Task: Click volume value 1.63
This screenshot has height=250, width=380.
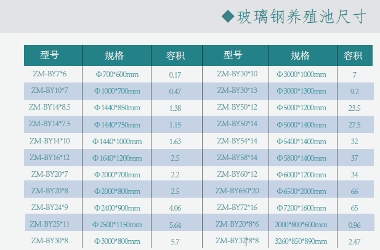Action: coord(175,142)
